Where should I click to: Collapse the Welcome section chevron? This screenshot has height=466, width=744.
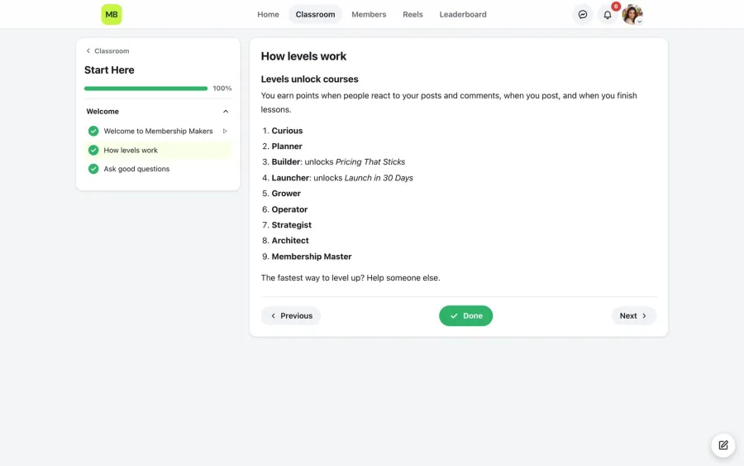[226, 112]
